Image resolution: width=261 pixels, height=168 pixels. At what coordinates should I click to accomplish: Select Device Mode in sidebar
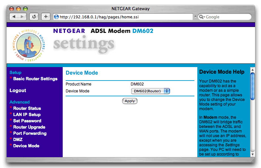[26, 146]
